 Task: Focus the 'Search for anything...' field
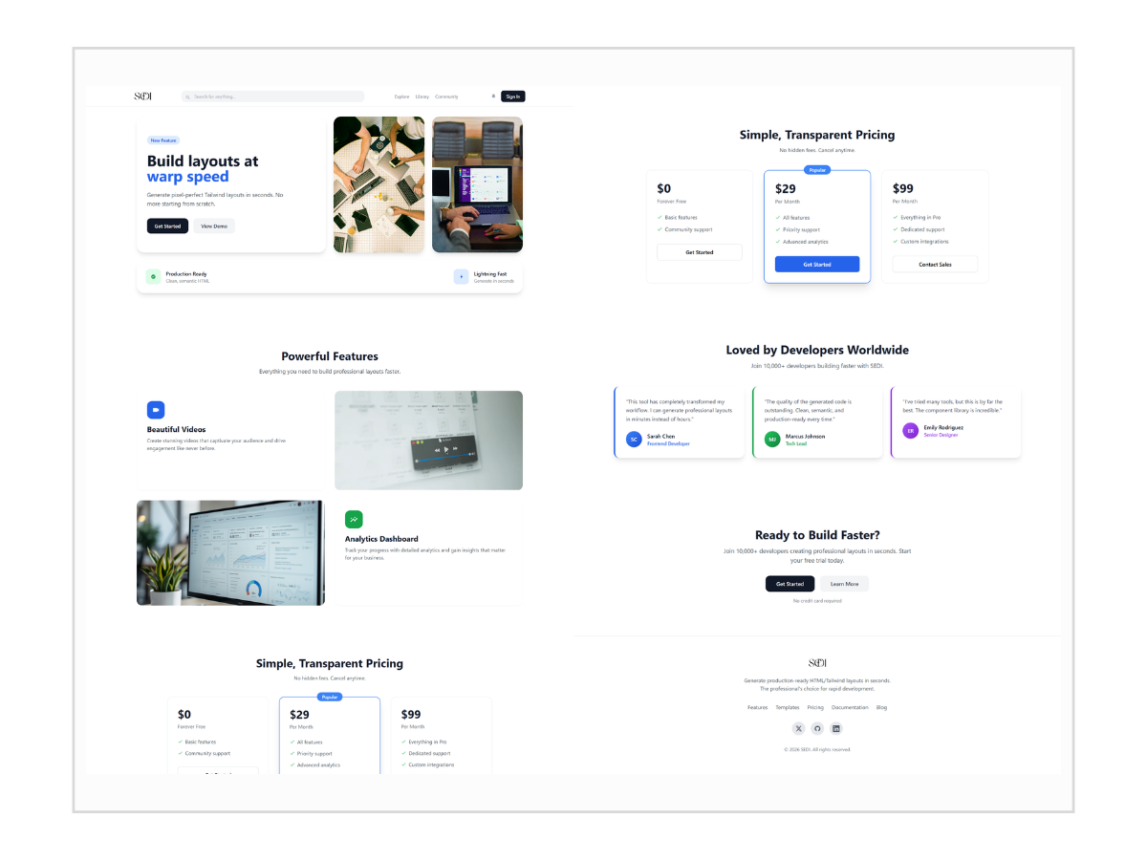click(272, 97)
